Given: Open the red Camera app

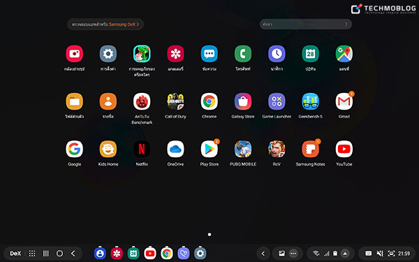Looking at the screenshot, I should (74, 54).
